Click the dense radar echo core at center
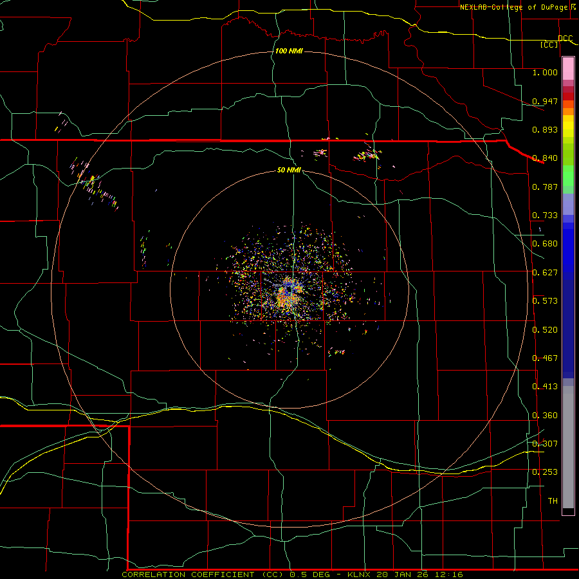The width and height of the screenshot is (579, 579). tap(288, 293)
